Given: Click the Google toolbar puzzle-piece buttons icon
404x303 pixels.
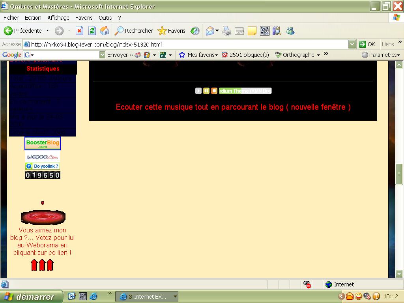Looking at the screenshot, I should coord(147,55).
